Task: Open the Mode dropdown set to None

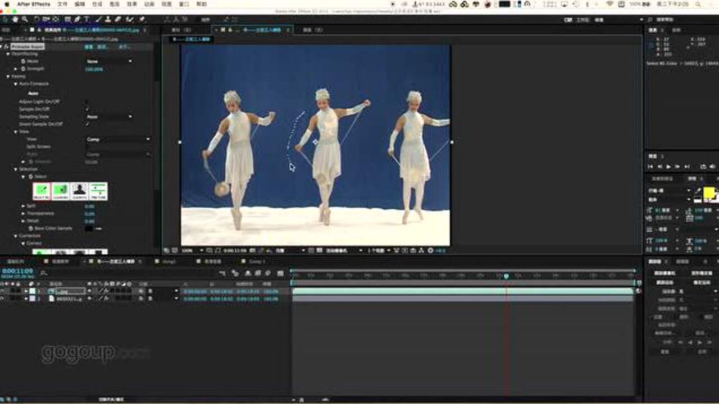Action: click(x=109, y=61)
